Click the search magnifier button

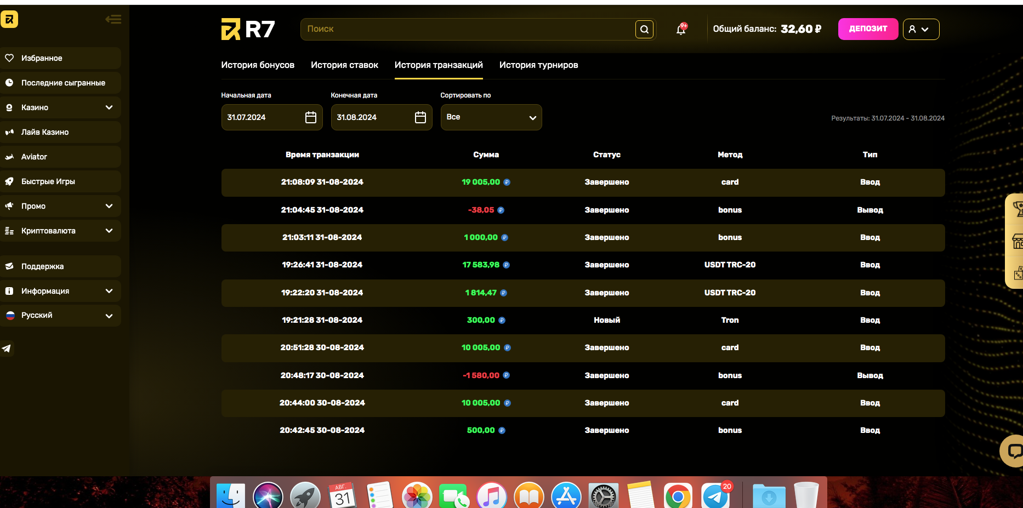(x=645, y=29)
